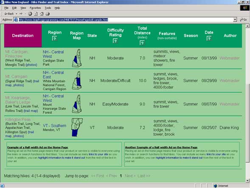
Task: Open the Help menu
Action: [57, 8]
